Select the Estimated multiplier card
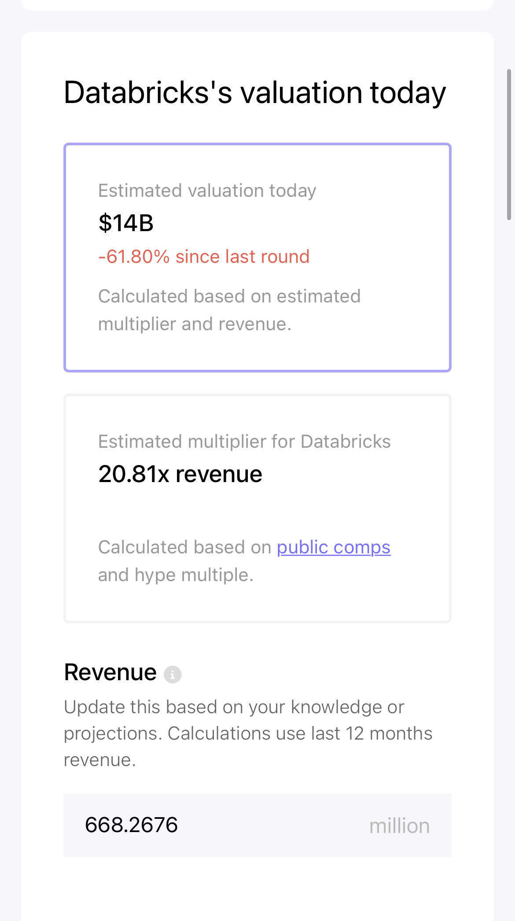This screenshot has width=515, height=921. [x=257, y=506]
